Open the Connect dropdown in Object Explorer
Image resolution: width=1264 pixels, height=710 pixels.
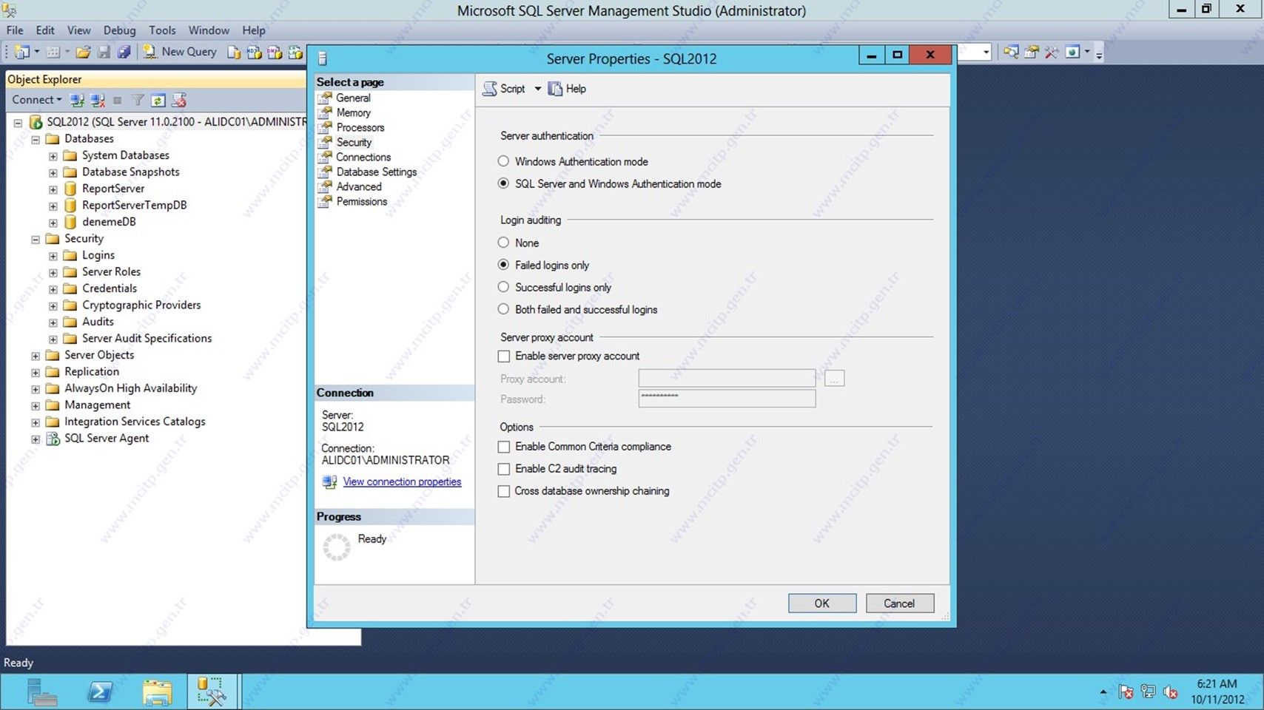(36, 100)
